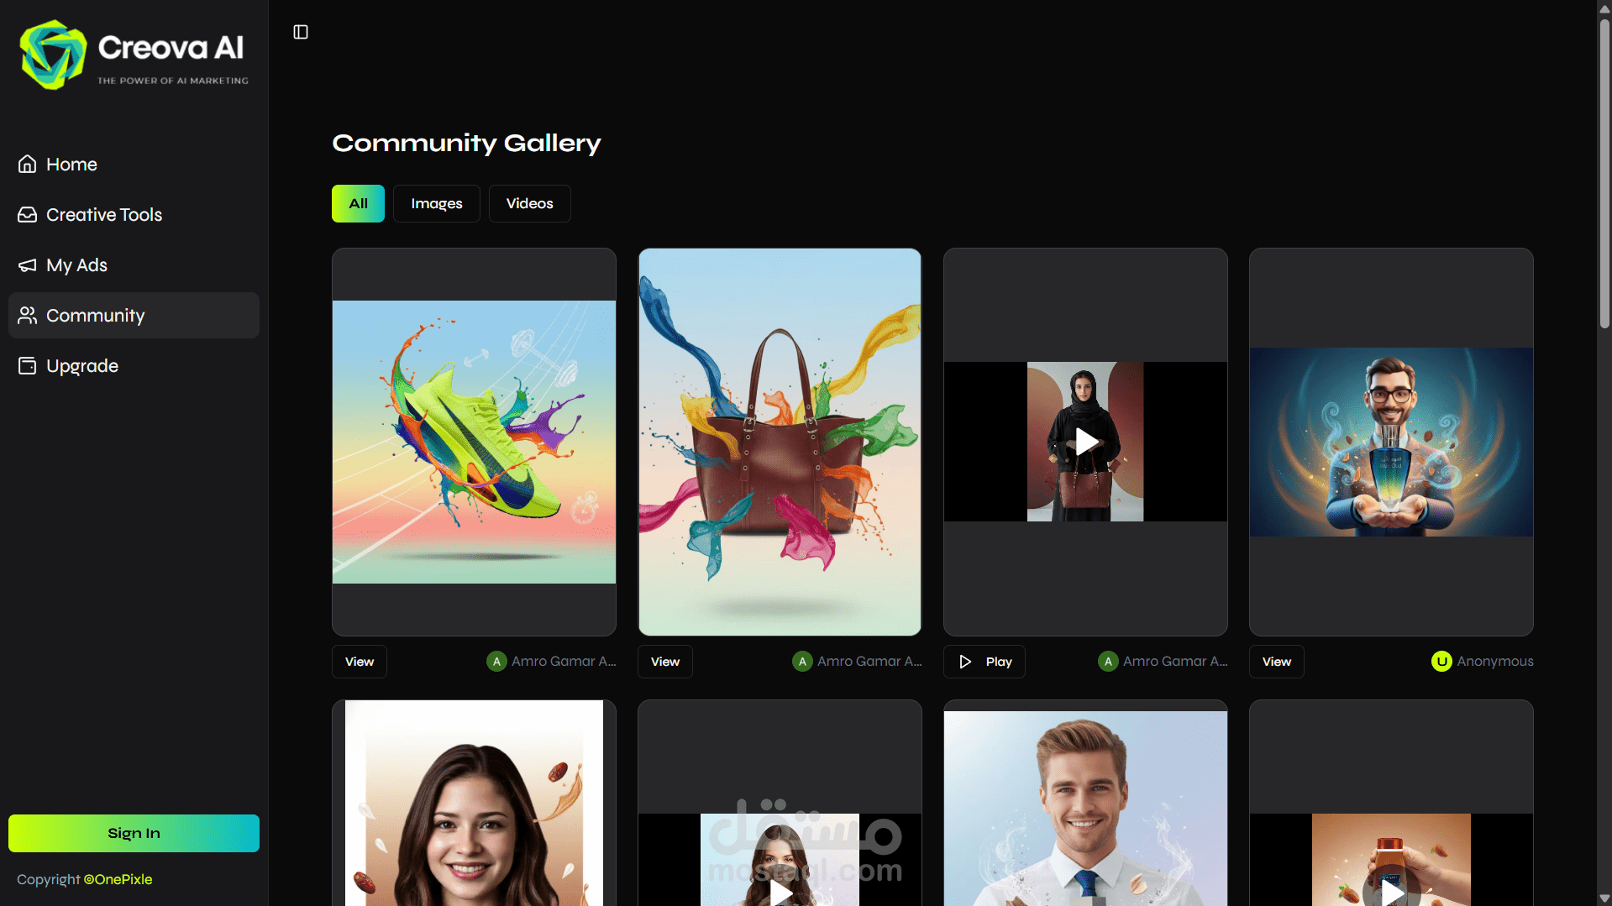Viewport: 1612px width, 906px height.
Task: Click Play under the hijab woman video
Action: (985, 662)
